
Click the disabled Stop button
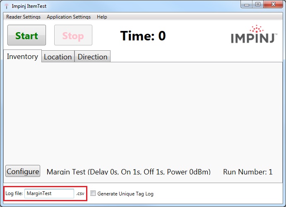pyautogui.click(x=73, y=35)
